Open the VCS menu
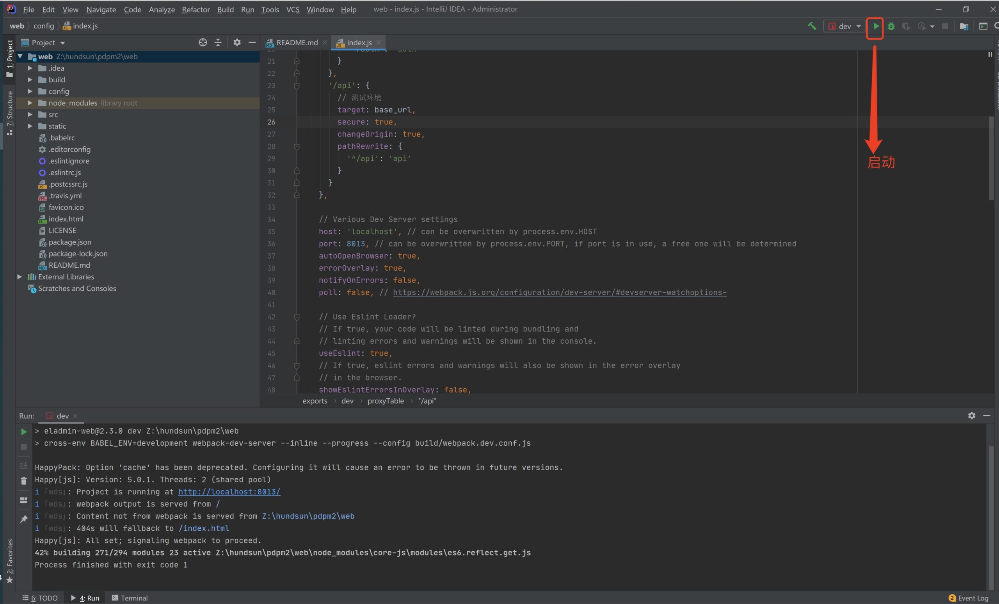This screenshot has width=999, height=604. coord(293,9)
